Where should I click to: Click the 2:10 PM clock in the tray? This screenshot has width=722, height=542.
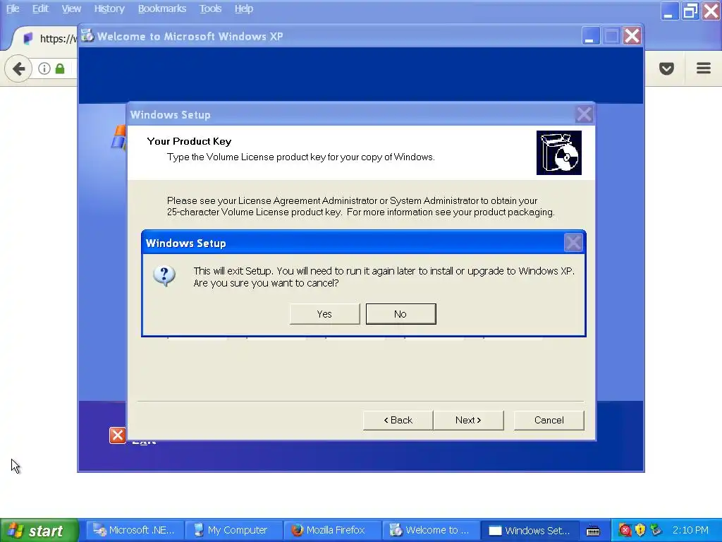690,531
